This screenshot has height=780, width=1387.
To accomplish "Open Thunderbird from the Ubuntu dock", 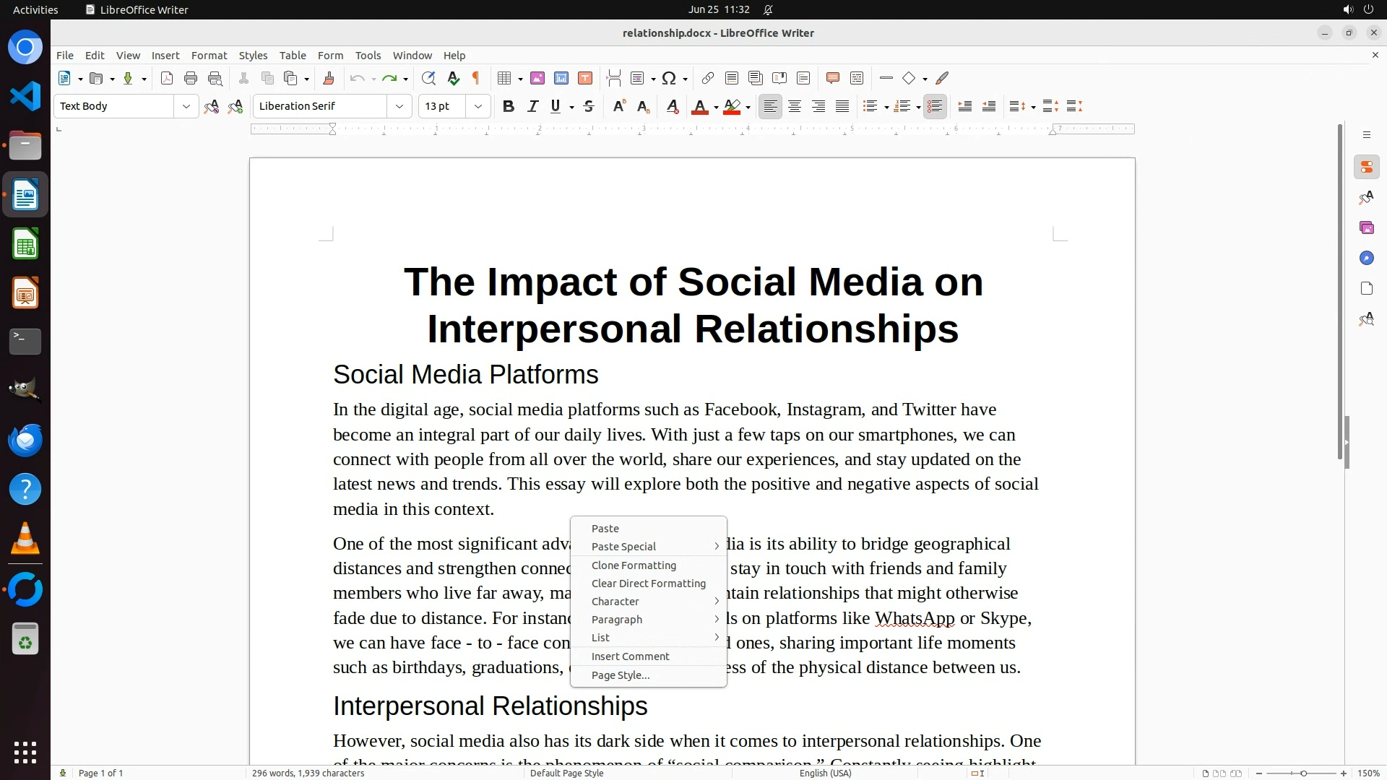I will 25,440.
